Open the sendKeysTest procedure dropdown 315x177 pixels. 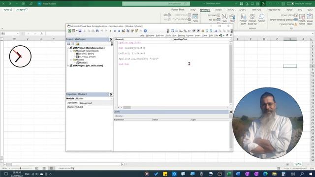pos(230,39)
